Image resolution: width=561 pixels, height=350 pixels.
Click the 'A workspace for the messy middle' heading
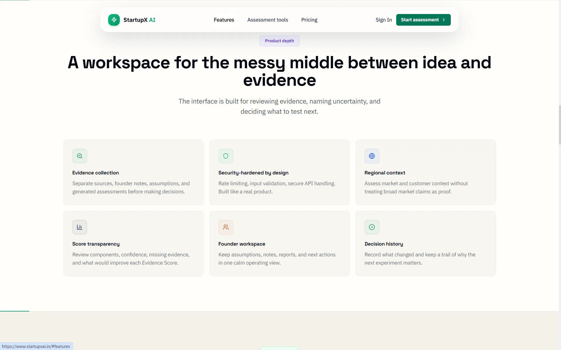pos(279,71)
